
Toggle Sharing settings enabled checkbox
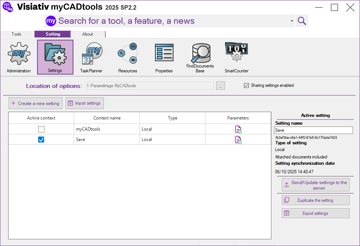[246, 86]
